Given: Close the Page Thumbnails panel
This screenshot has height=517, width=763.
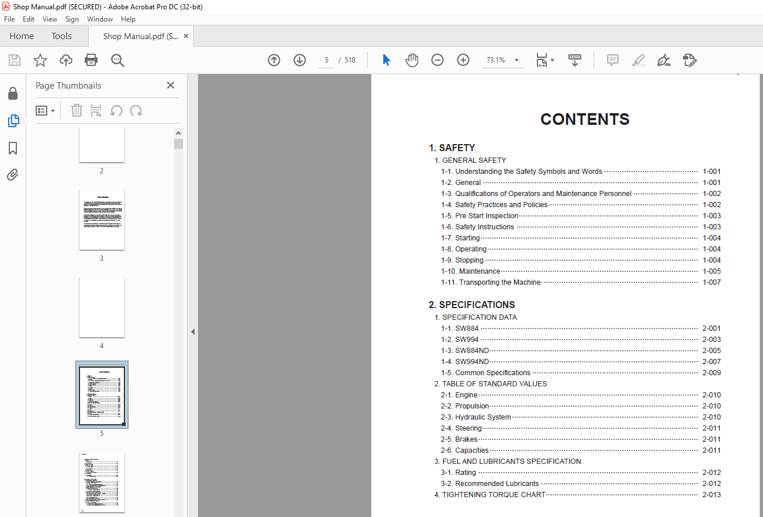Looking at the screenshot, I should (x=171, y=85).
